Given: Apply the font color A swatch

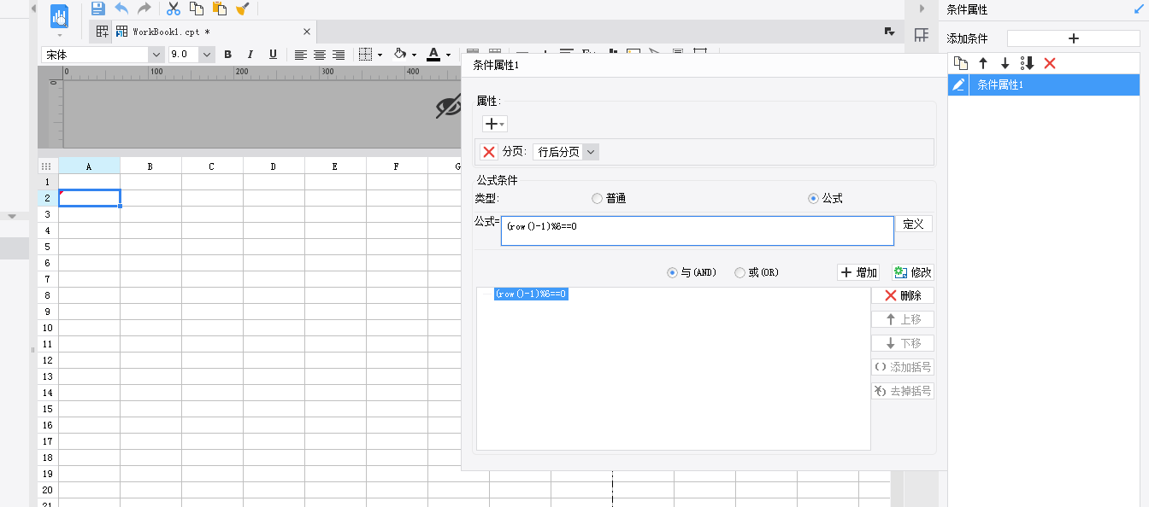Looking at the screenshot, I should click(433, 55).
